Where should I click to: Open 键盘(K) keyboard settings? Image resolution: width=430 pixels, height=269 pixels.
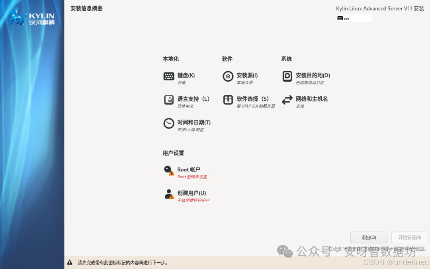pos(186,76)
